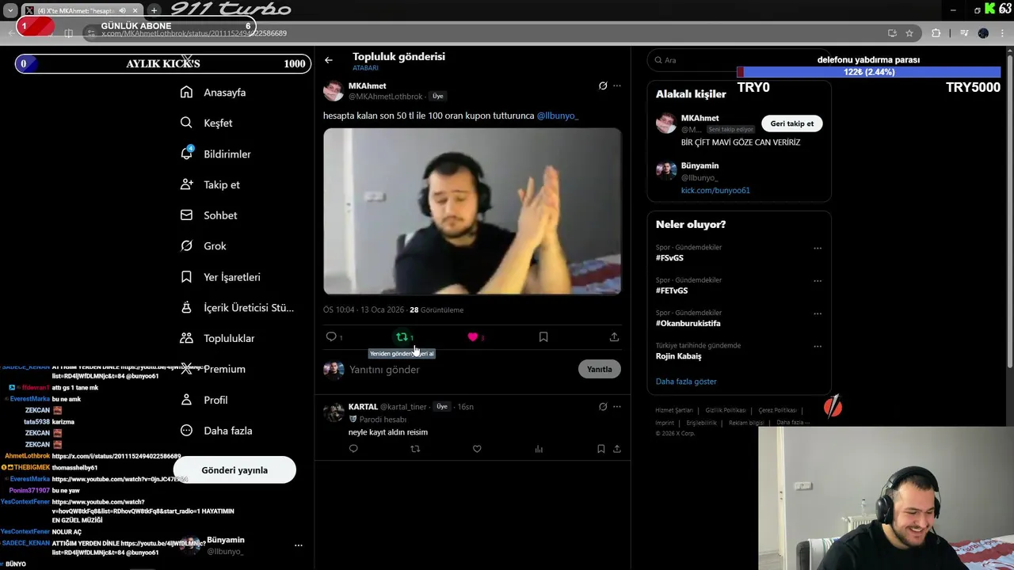Repost KARTAL's reply
The height and width of the screenshot is (570, 1014).
click(x=415, y=449)
